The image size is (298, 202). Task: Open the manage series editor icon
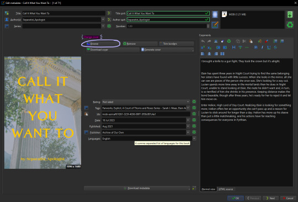pyautogui.click(x=7, y=26)
